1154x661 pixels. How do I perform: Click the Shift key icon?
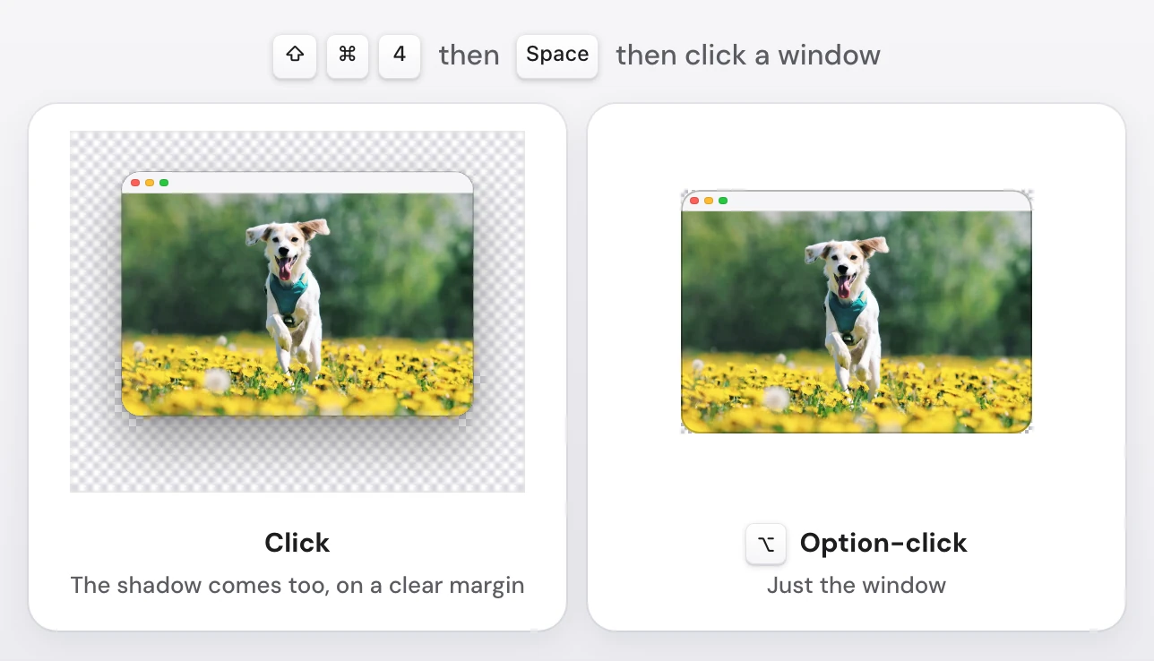point(295,56)
